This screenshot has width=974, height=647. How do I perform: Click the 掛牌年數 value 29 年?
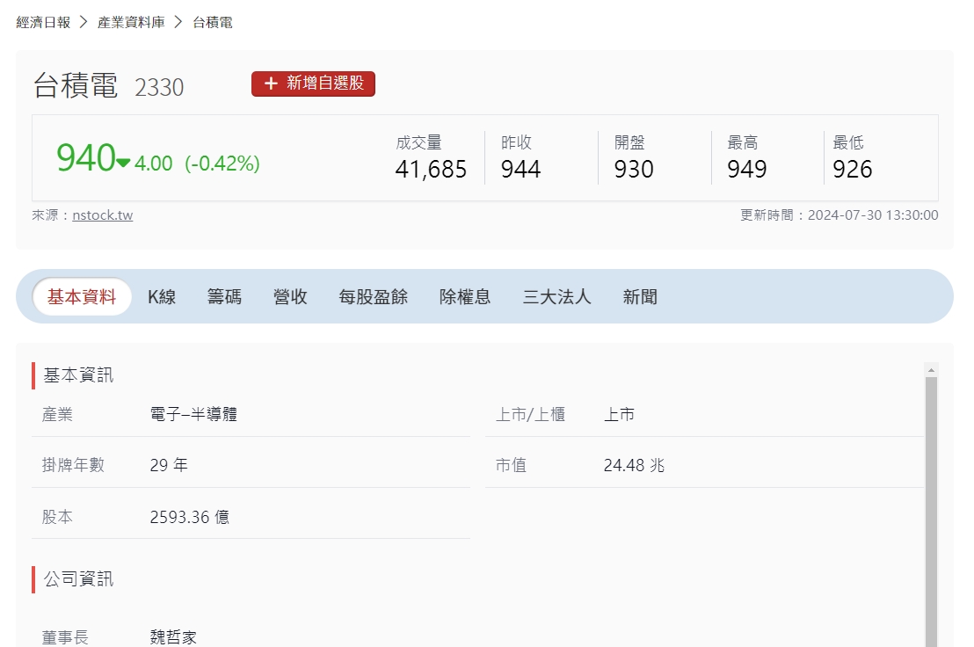tap(168, 465)
